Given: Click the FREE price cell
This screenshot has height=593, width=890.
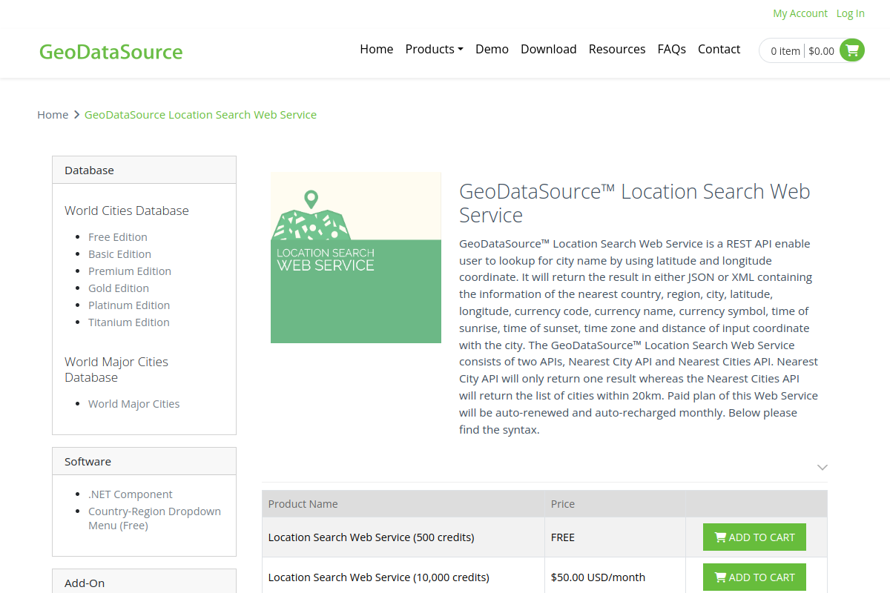Looking at the screenshot, I should tap(616, 537).
